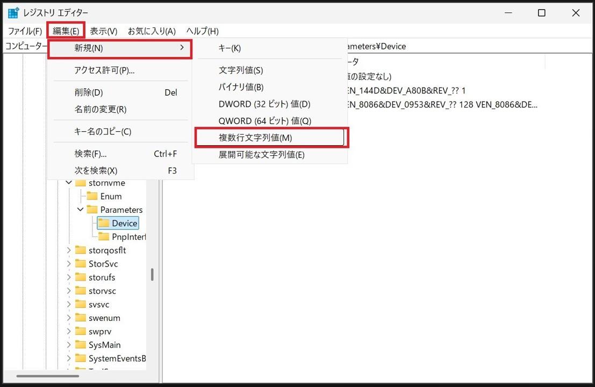This screenshot has width=595, height=387.
Task: Expand the SystemEventsBroker tree node
Action: click(x=69, y=358)
